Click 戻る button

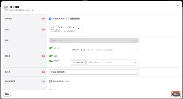(x=7, y=94)
